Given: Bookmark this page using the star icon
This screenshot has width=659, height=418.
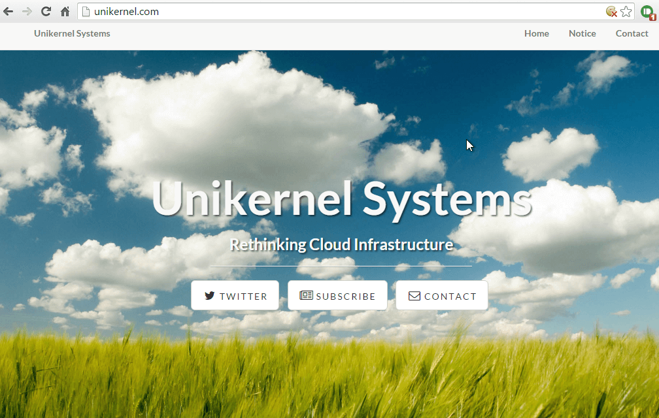Looking at the screenshot, I should tap(626, 11).
